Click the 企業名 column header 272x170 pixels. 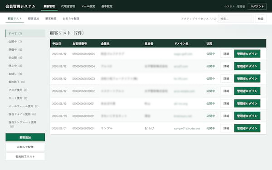coord(105,43)
